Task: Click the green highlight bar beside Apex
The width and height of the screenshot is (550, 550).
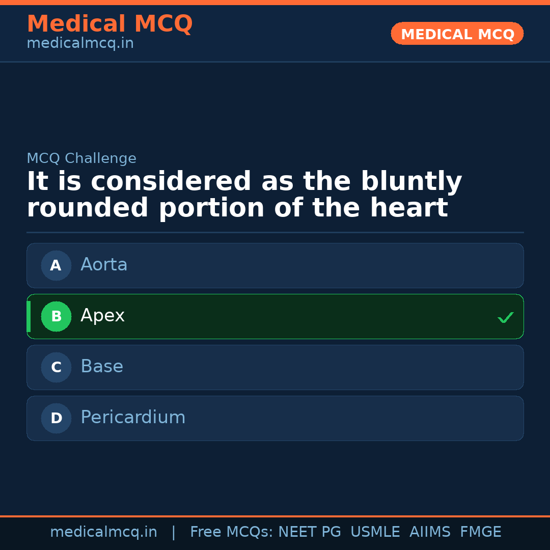Action: pos(29,316)
